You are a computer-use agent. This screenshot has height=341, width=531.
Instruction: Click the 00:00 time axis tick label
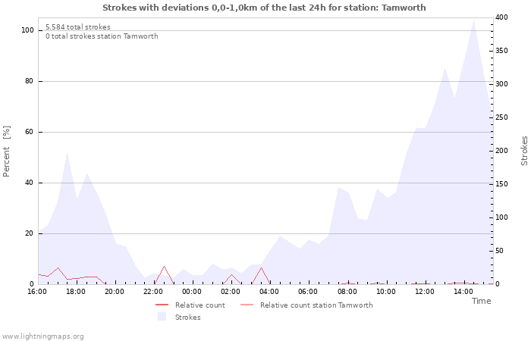(192, 292)
